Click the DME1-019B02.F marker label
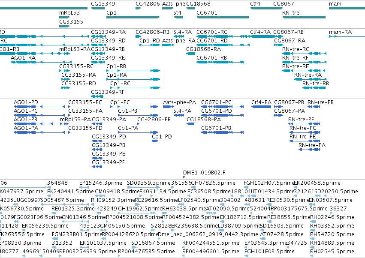Screen dimensions: 365x258 click(x=204, y=173)
